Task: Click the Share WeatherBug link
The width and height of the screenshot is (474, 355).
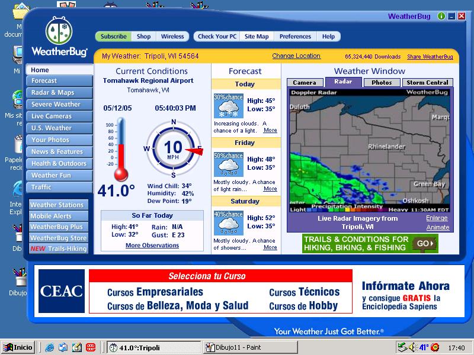Action: point(430,56)
